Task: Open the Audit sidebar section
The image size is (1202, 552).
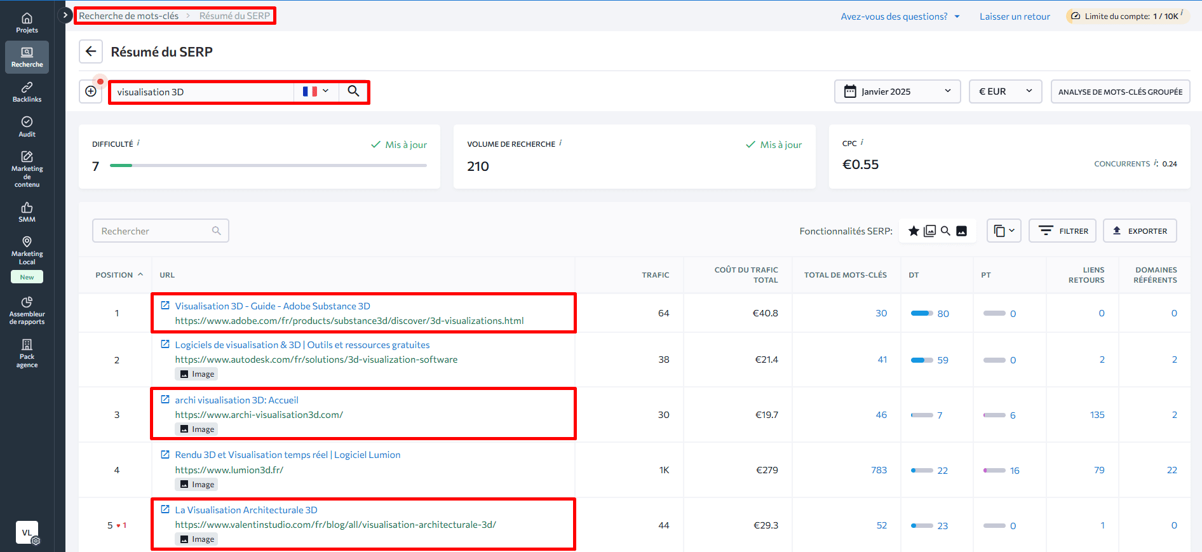Action: coord(27,126)
